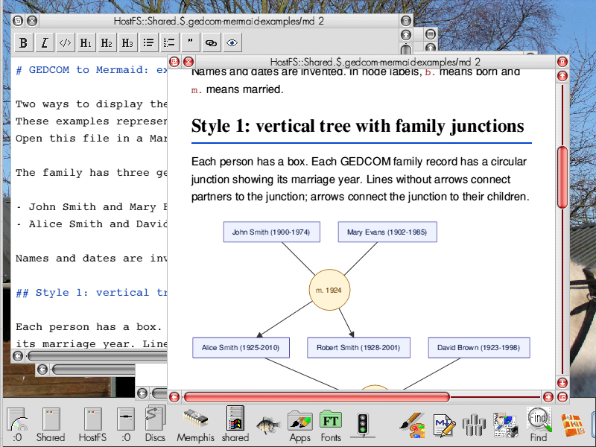Click the '# GEDCOM to Mermaid' source line
Viewport: 596px width, 447px height.
(x=91, y=70)
